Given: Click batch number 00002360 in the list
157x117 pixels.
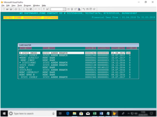Looking at the screenshot, I should (91, 77).
